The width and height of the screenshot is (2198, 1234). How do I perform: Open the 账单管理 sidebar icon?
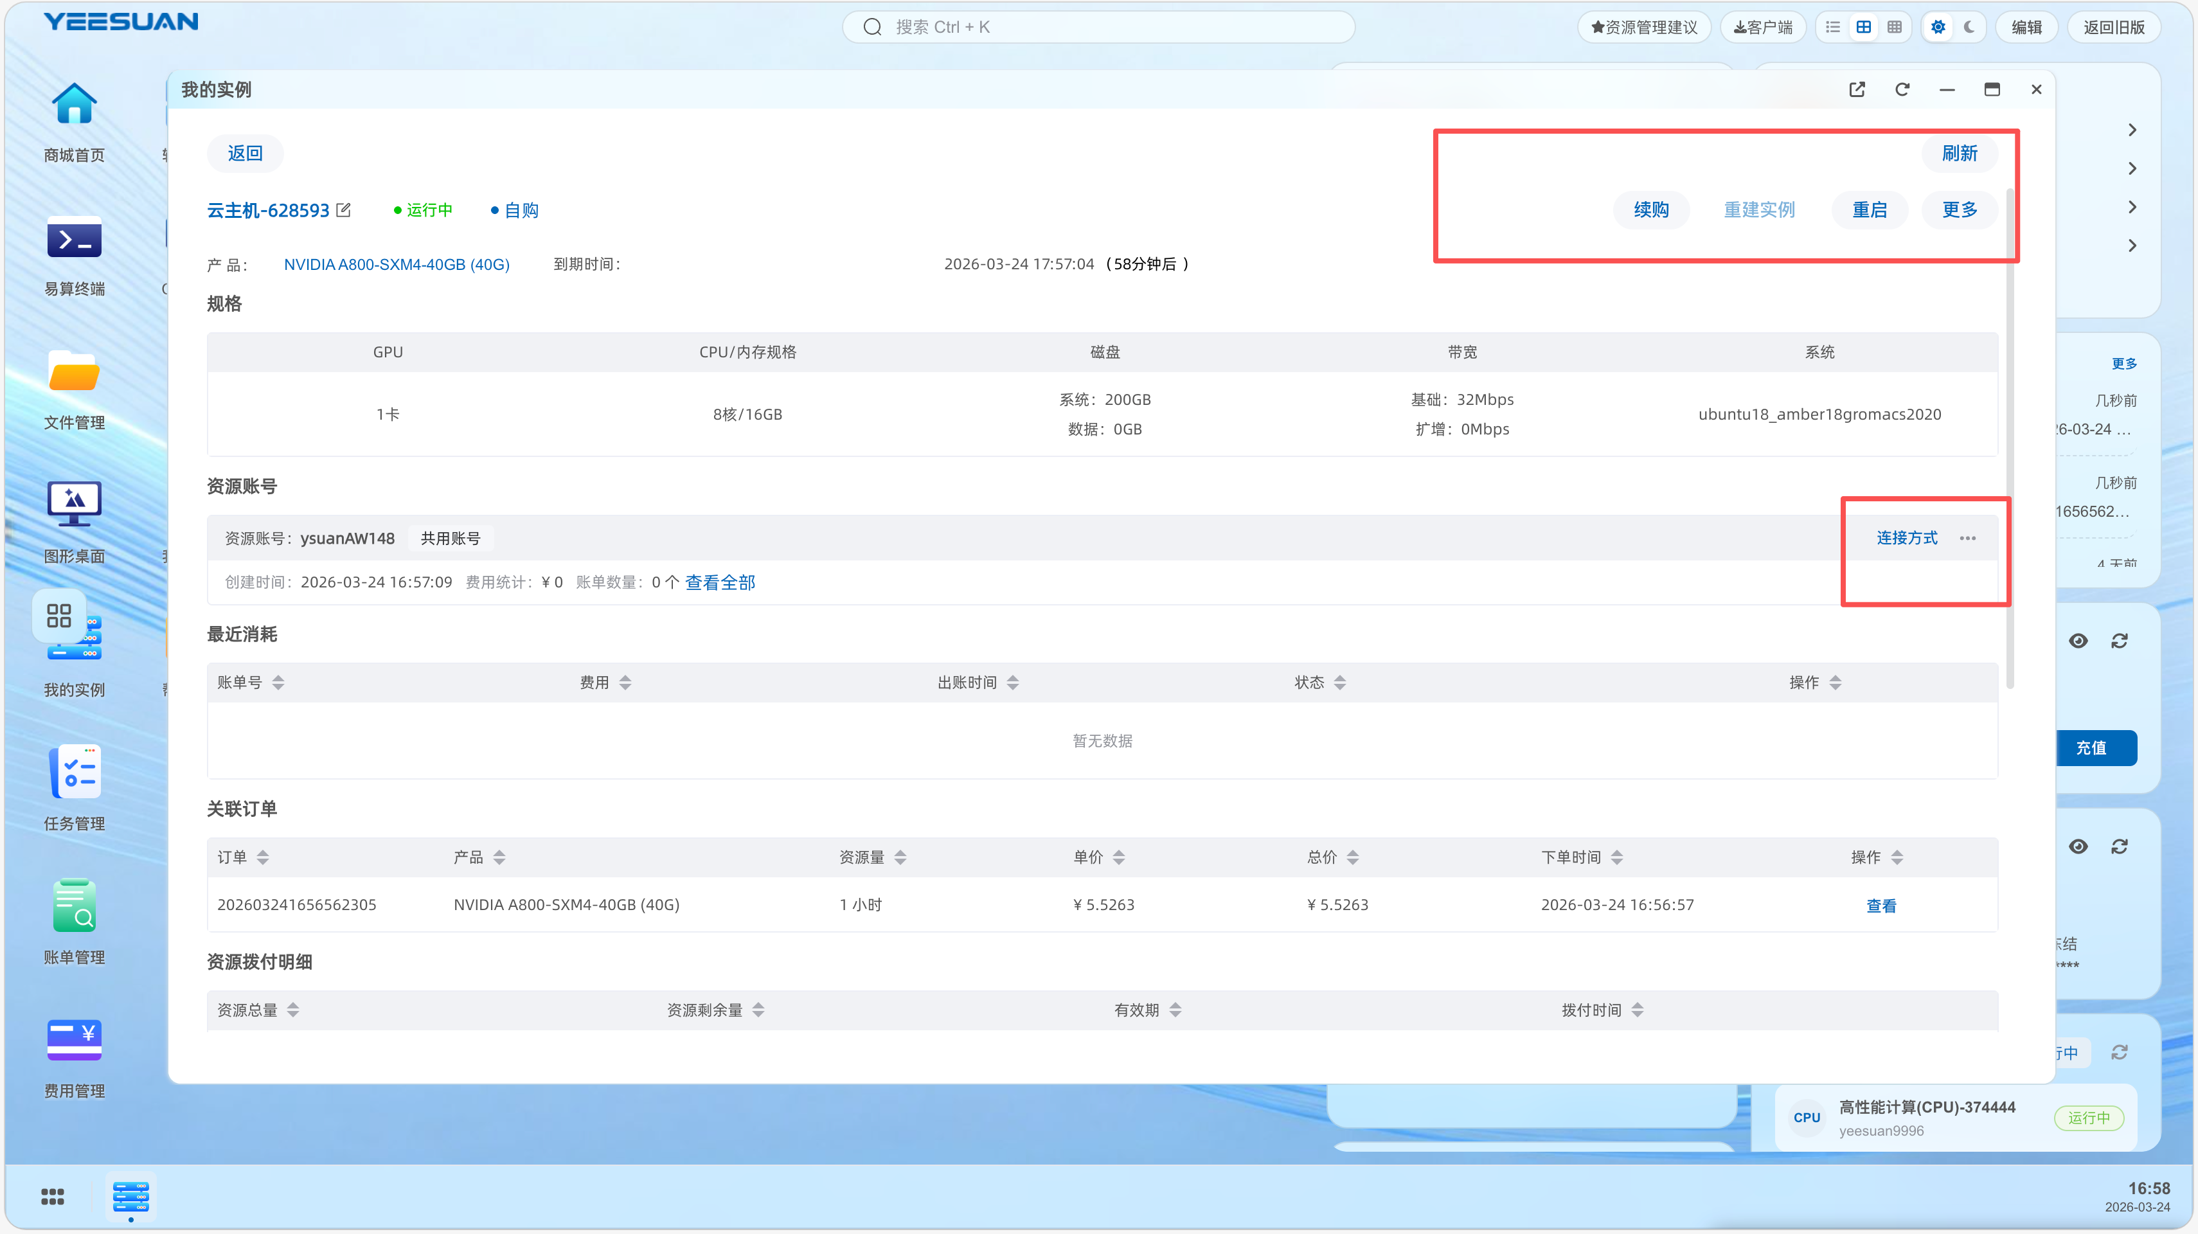[x=75, y=906]
